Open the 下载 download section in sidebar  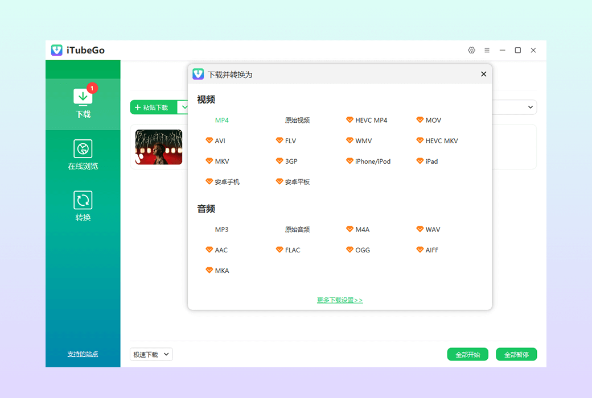tap(83, 103)
